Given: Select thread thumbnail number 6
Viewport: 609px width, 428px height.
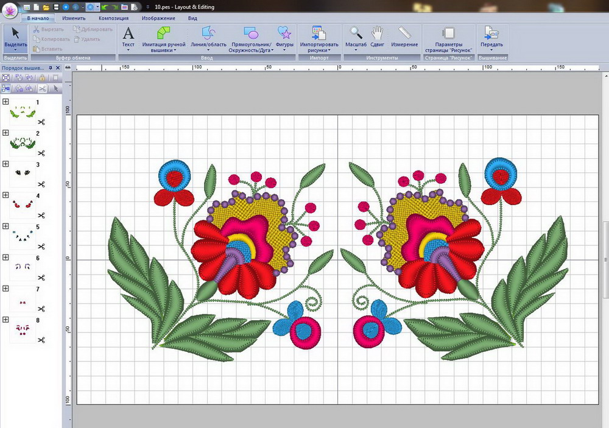Looking at the screenshot, I should tap(23, 267).
